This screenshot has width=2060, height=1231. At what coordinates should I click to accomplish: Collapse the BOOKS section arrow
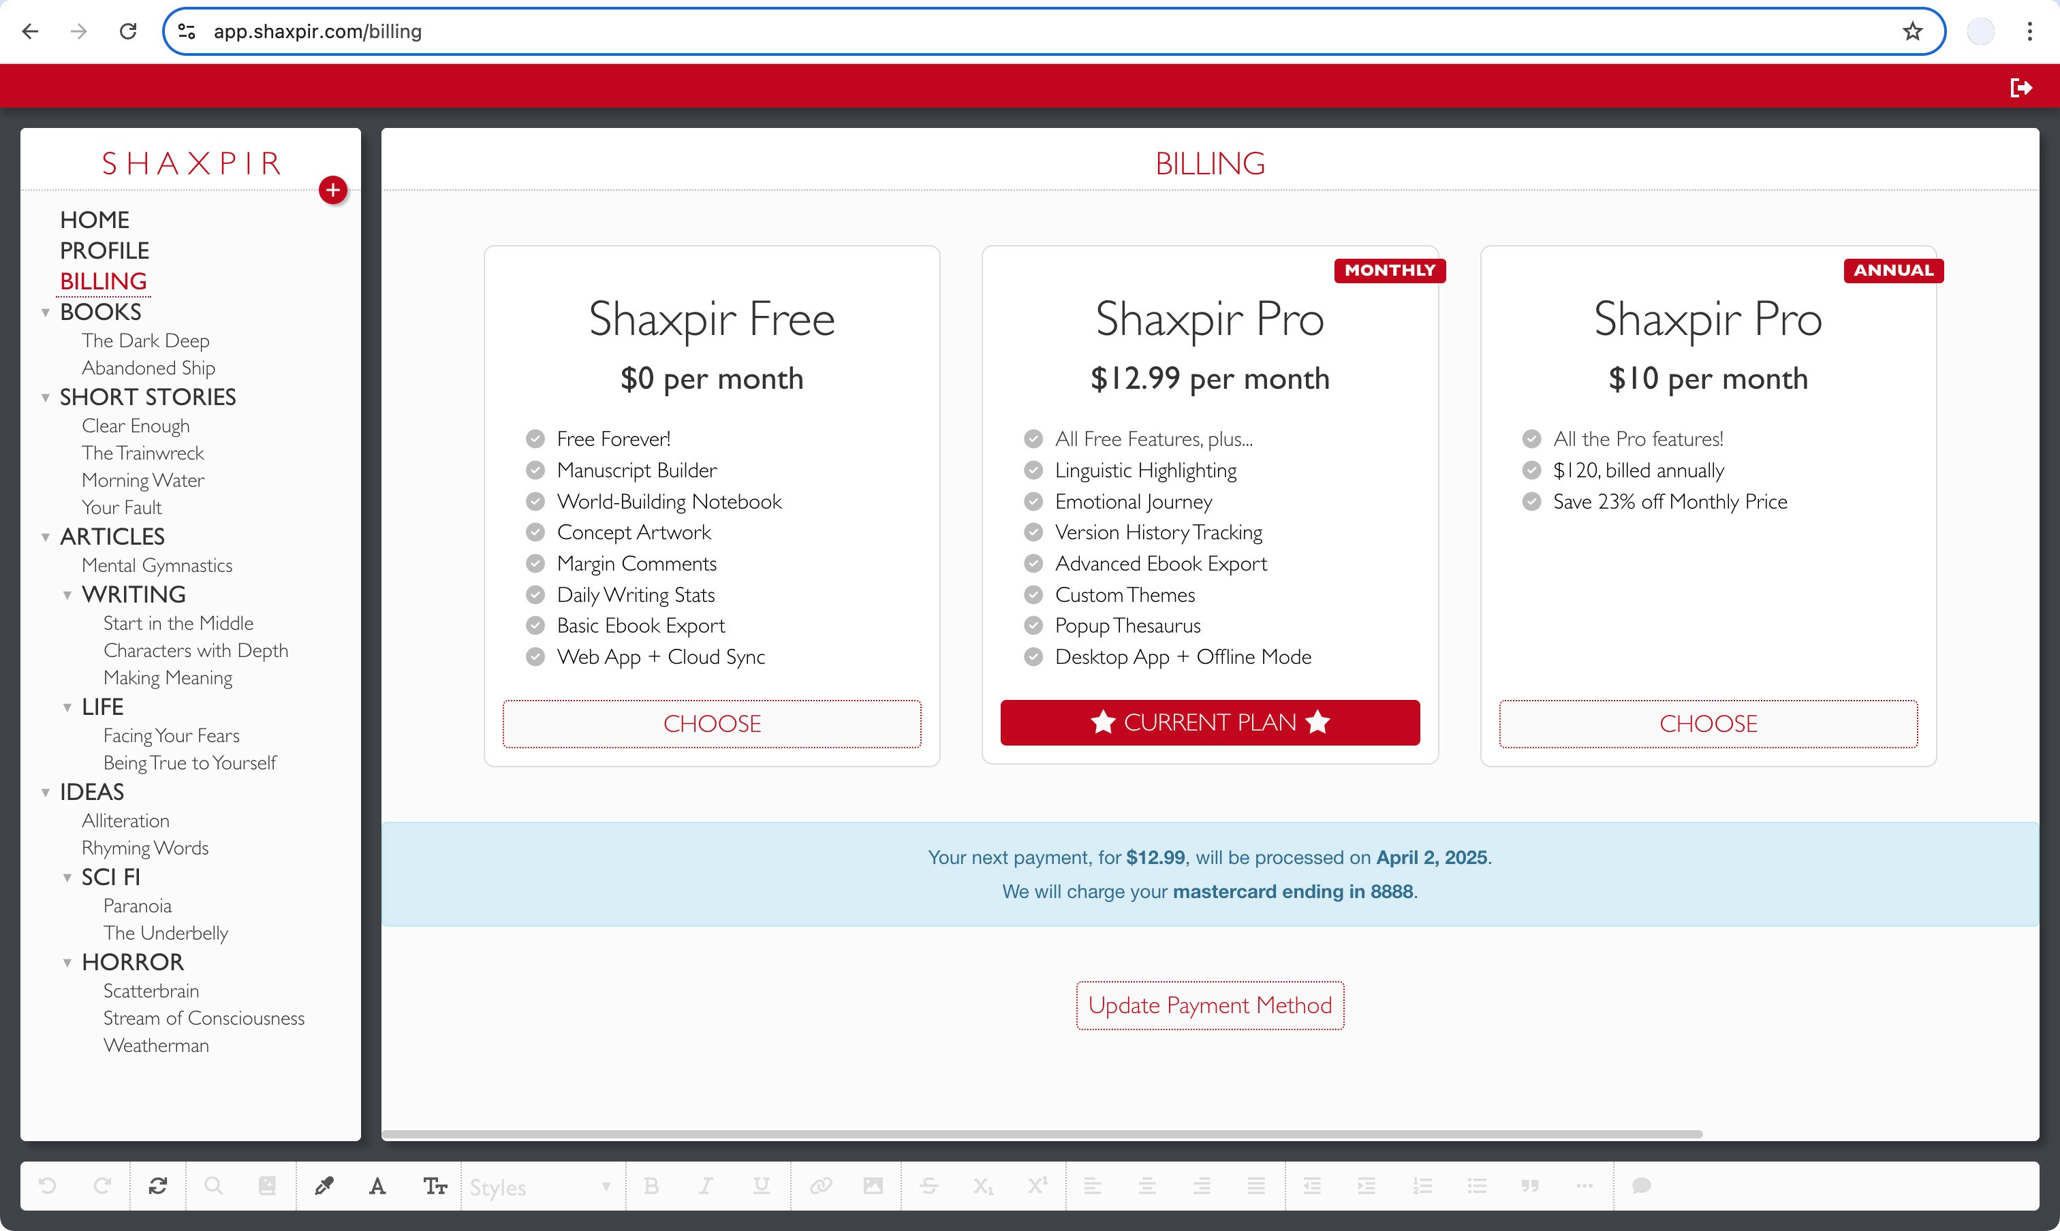click(46, 313)
